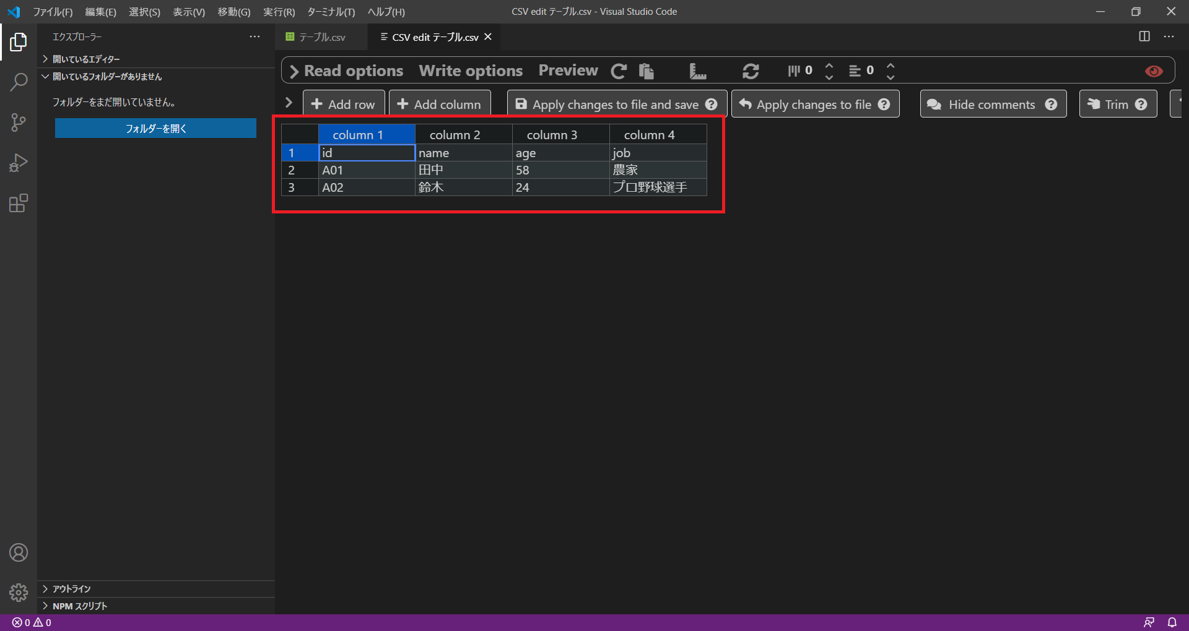
Task: Open help icon for Hide comments
Action: coord(1051,105)
